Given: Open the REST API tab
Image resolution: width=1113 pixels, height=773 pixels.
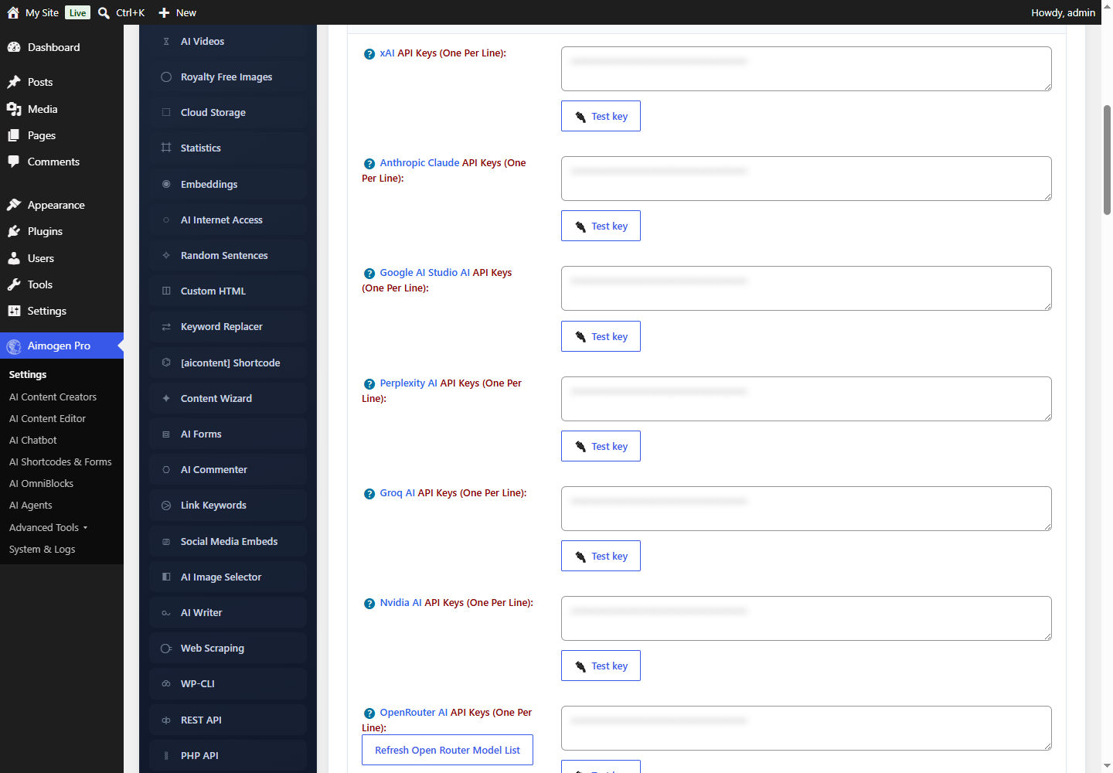Looking at the screenshot, I should point(228,720).
